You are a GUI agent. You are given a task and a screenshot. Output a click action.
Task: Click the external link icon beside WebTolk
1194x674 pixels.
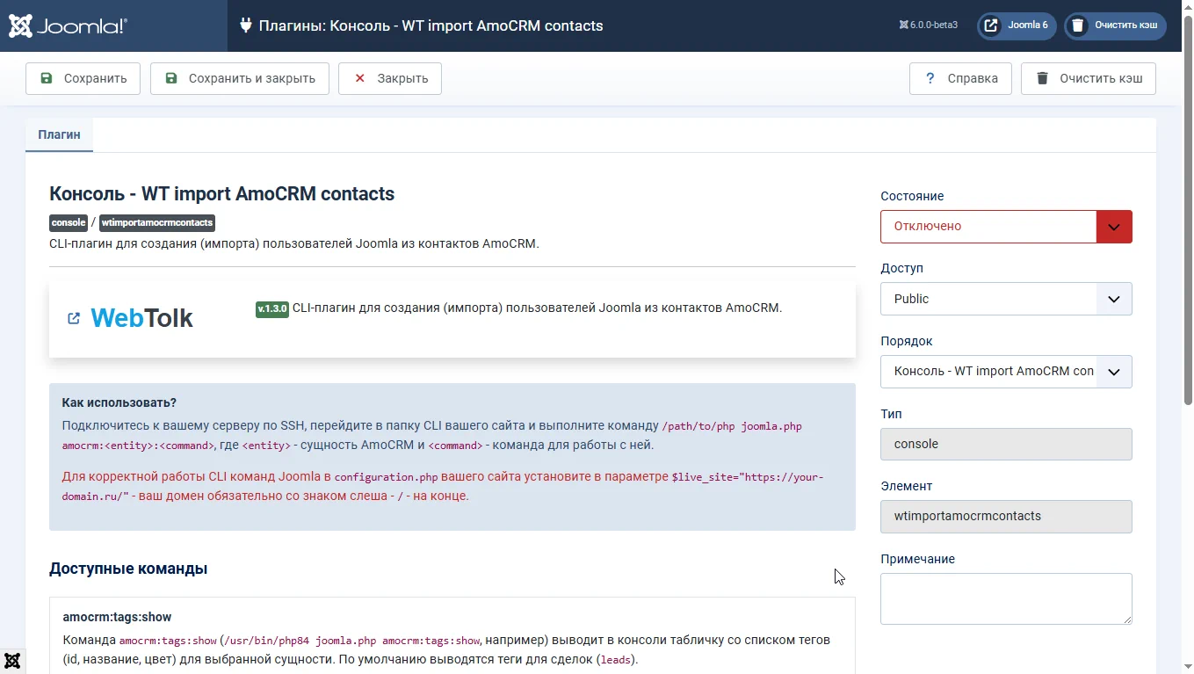(74, 318)
